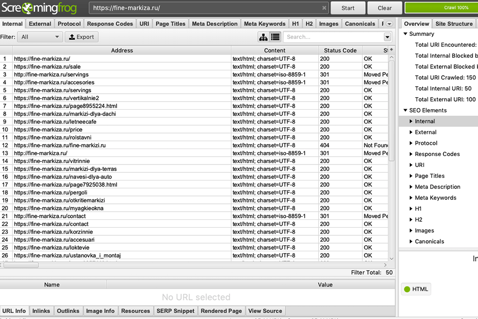Click the HTML legend item
The width and height of the screenshot is (478, 319).
[x=416, y=289]
